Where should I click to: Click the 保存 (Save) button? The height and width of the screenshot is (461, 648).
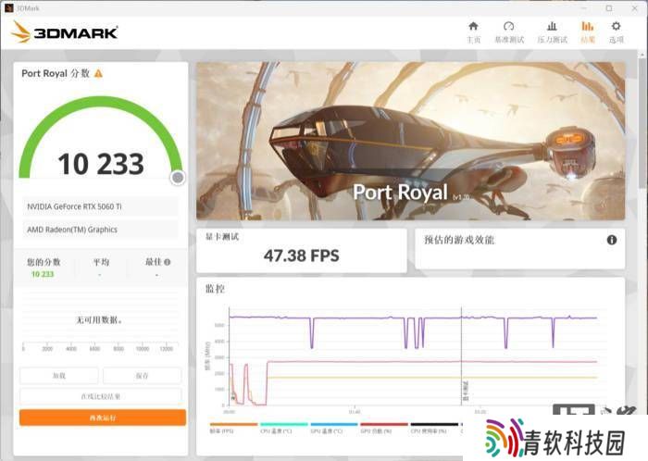[142, 376]
